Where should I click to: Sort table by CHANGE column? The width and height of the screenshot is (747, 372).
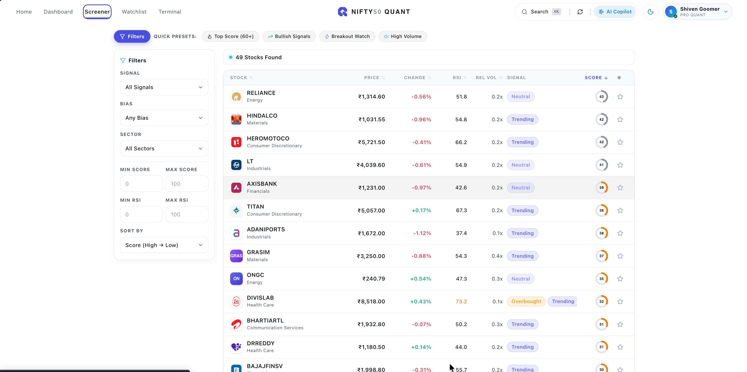418,78
